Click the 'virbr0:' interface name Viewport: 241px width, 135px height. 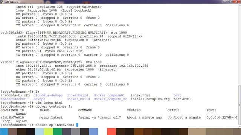(7, 62)
